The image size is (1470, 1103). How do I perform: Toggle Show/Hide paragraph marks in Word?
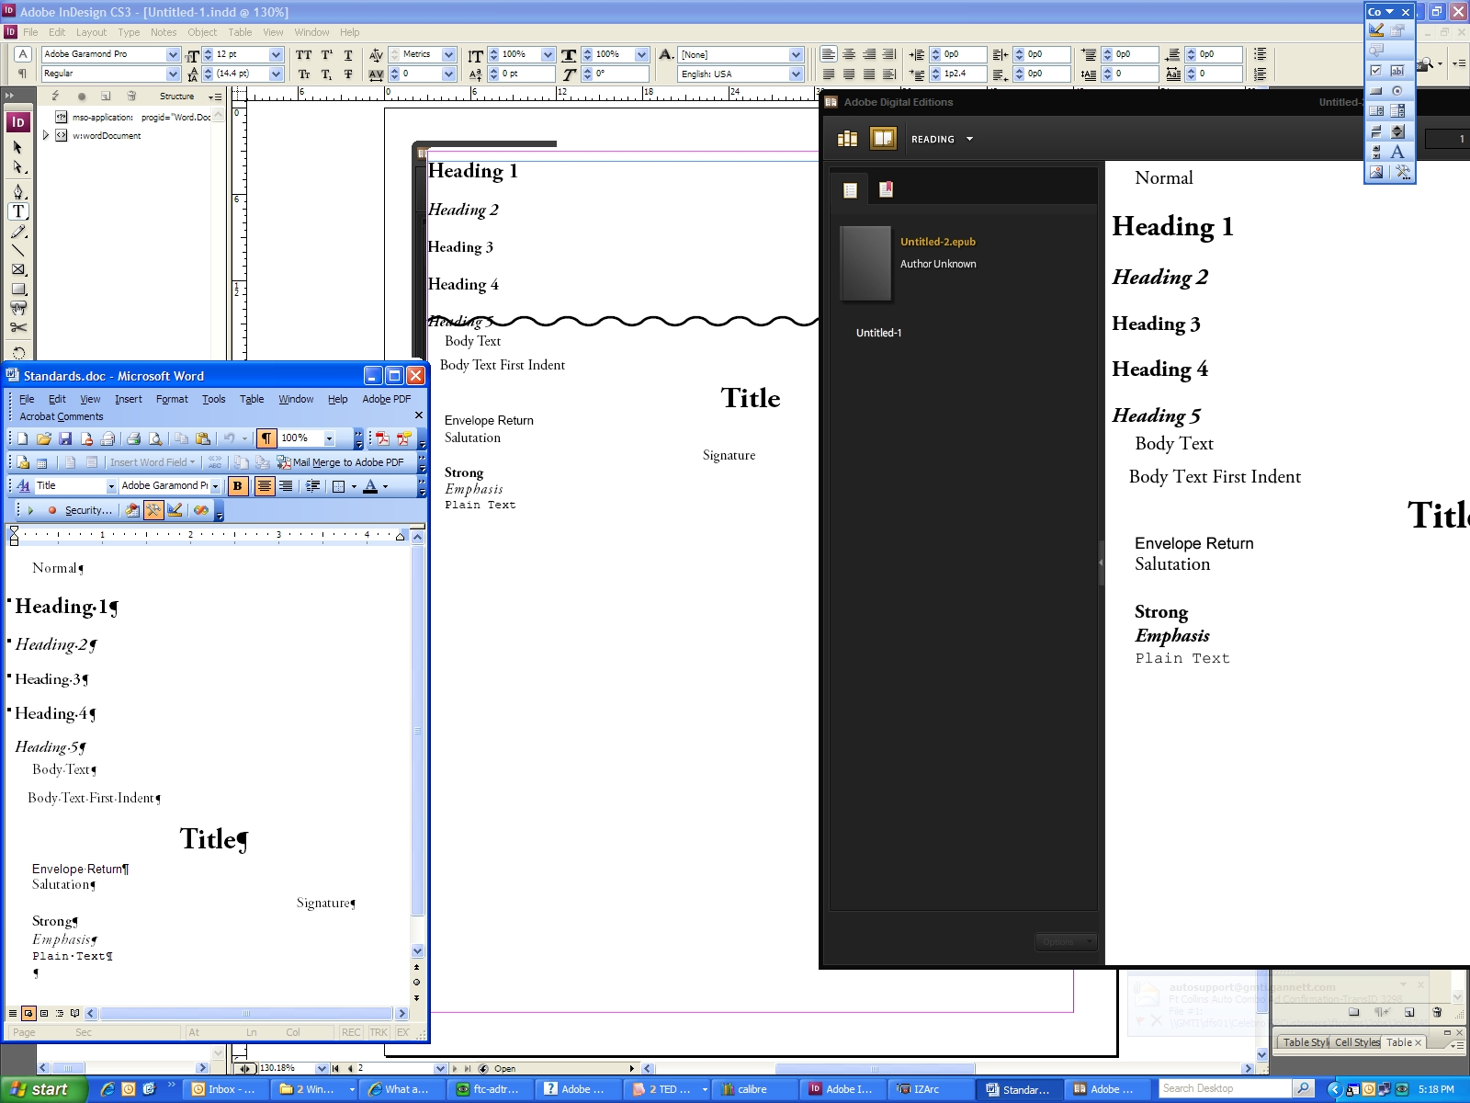[266, 438]
